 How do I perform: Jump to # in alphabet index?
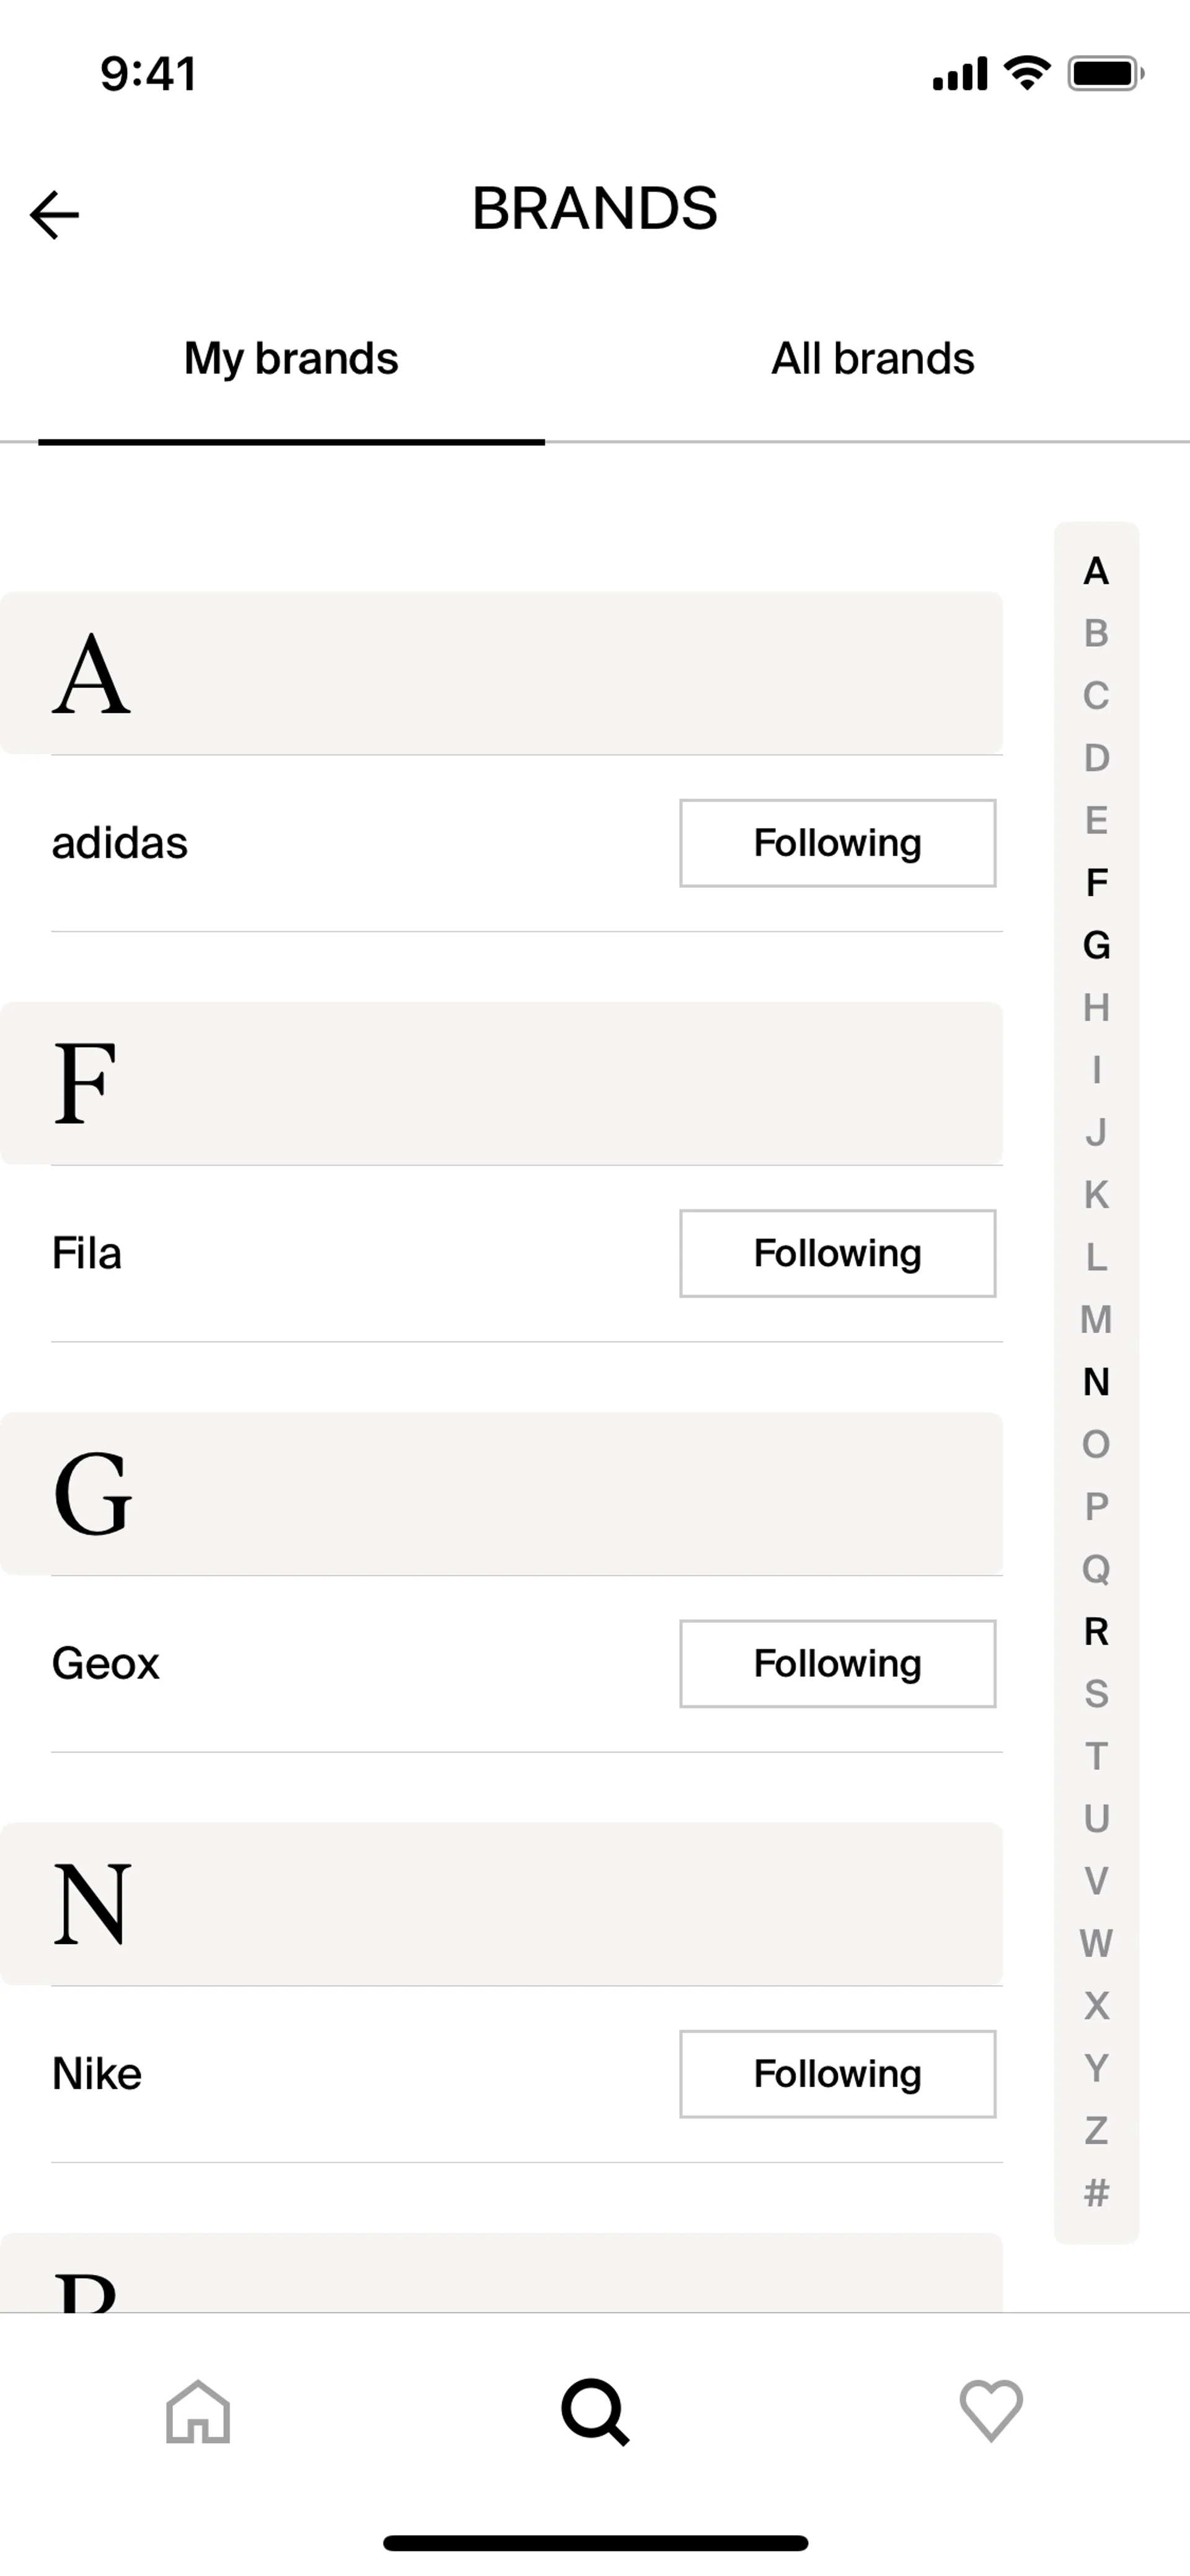coord(1096,2193)
